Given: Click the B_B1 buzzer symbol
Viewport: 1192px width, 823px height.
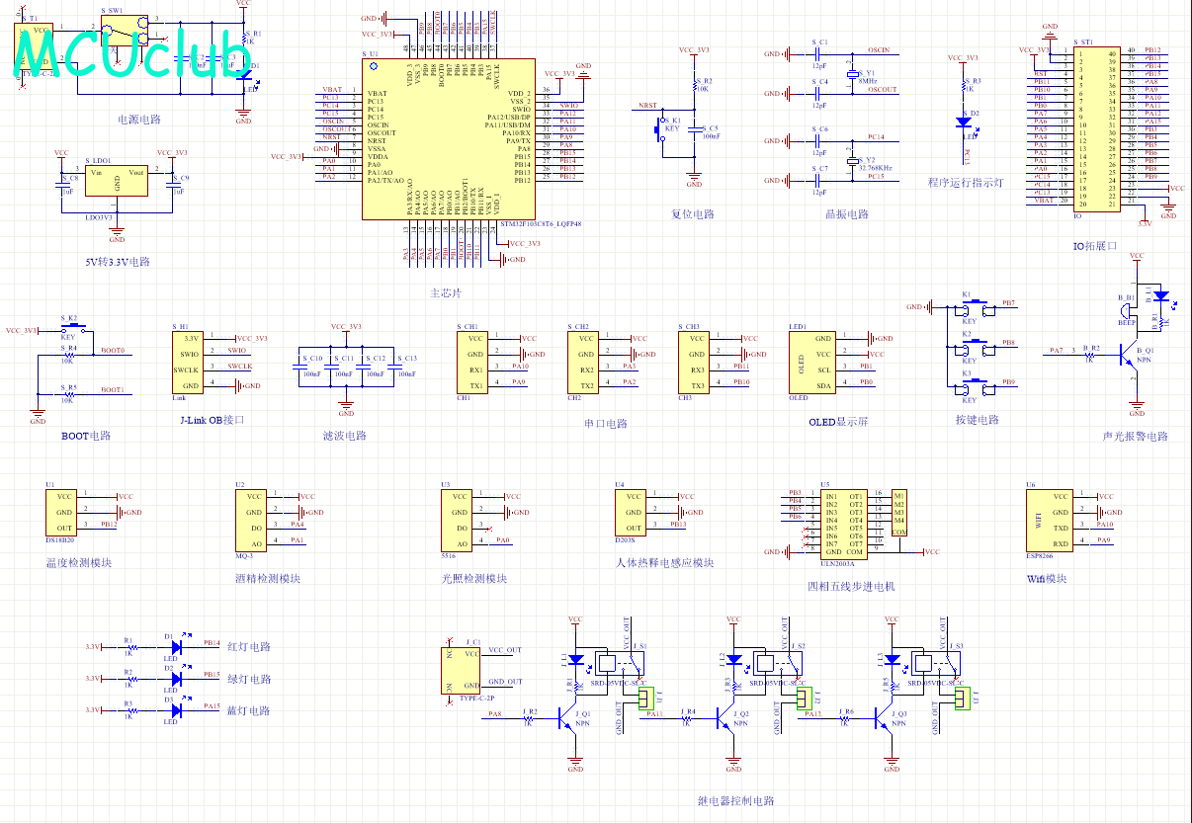Looking at the screenshot, I should pos(1128,313).
